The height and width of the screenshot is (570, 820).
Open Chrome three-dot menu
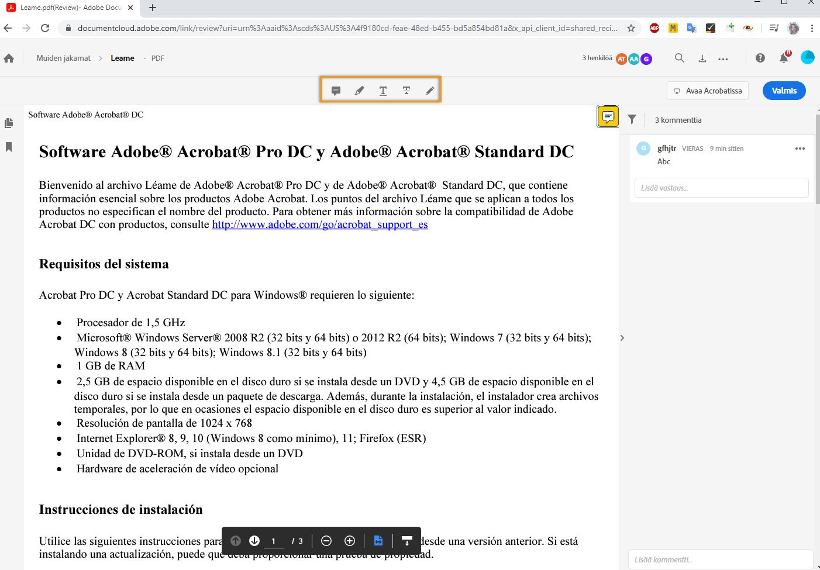(x=812, y=28)
